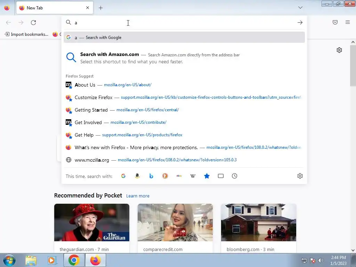Click the reload page icon
Viewport: 356px width, 267px height.
click(33, 23)
